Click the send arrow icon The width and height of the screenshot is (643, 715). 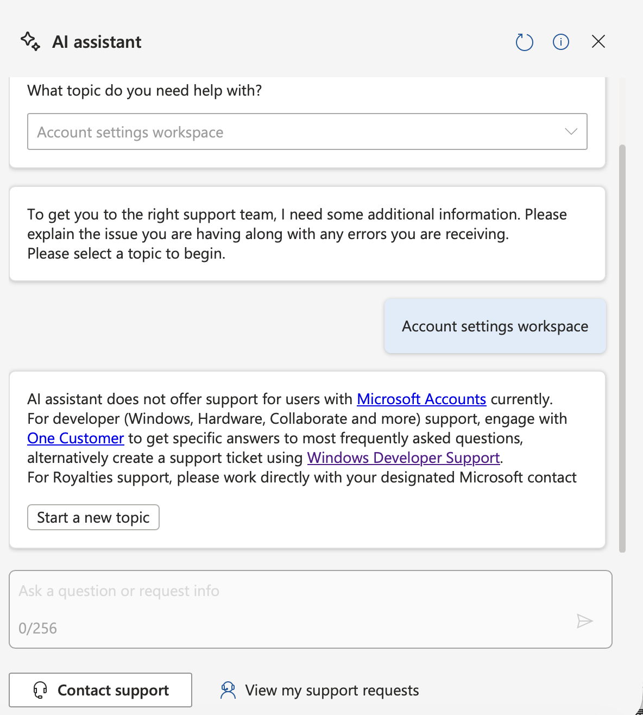click(x=584, y=621)
